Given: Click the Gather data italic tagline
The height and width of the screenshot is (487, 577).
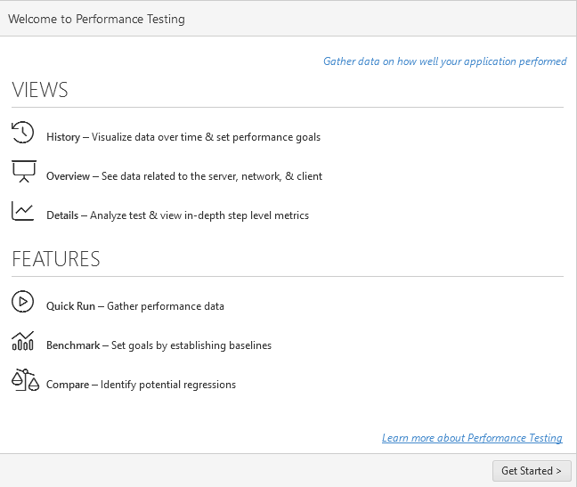Looking at the screenshot, I should (445, 61).
